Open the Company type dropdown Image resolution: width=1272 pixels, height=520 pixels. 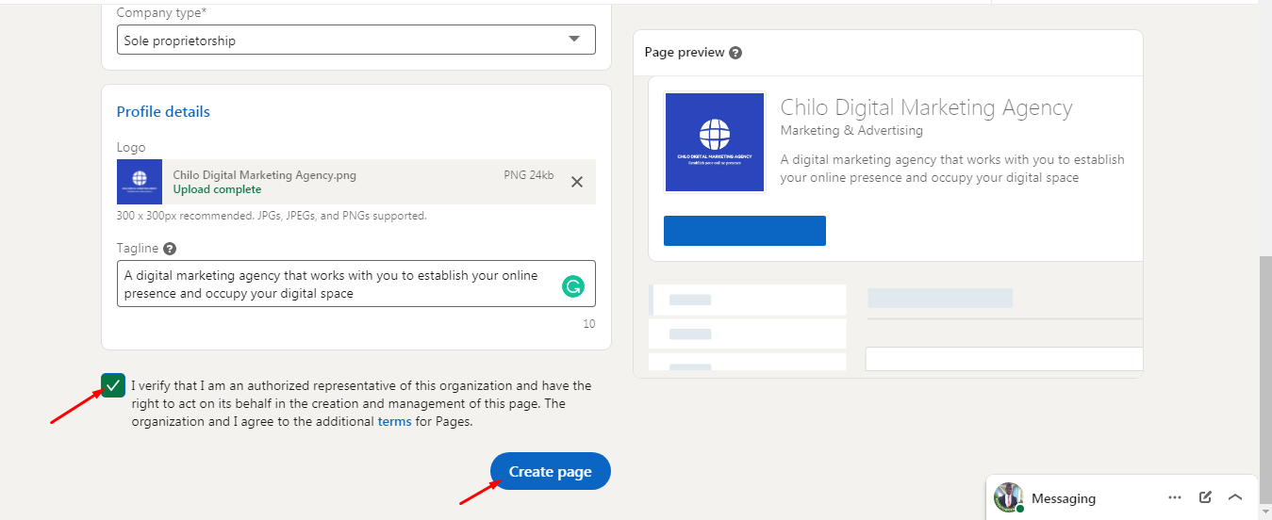click(355, 40)
